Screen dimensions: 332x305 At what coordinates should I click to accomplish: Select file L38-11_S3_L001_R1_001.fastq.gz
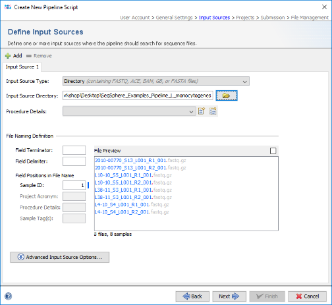tap(133, 190)
